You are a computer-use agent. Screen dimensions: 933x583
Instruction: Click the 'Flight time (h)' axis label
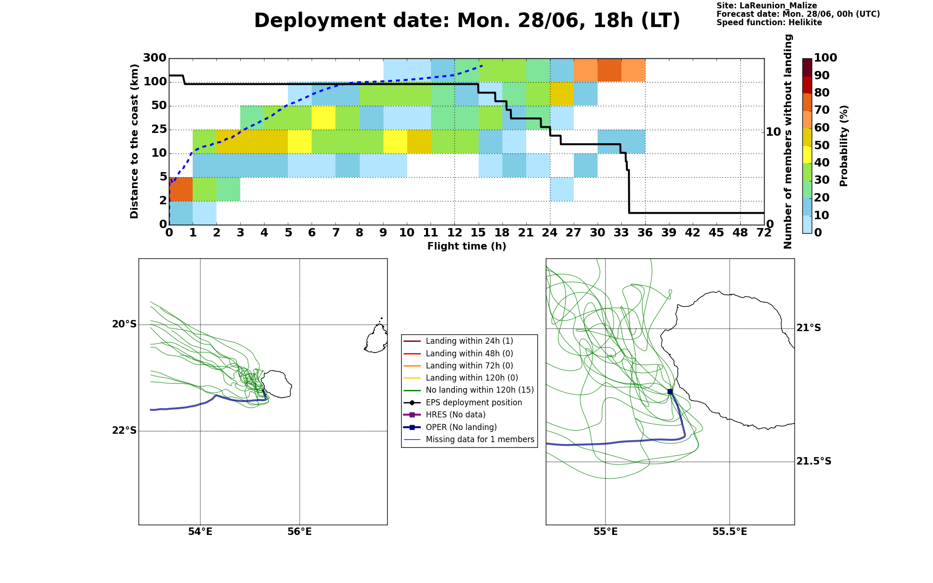pos(466,246)
